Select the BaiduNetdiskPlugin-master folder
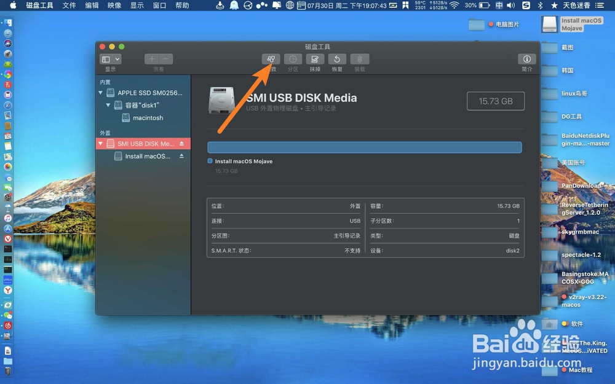Viewport: 615px width, 384px height. [x=549, y=140]
